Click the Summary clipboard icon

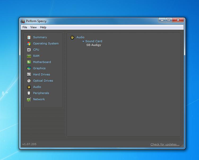(29, 37)
